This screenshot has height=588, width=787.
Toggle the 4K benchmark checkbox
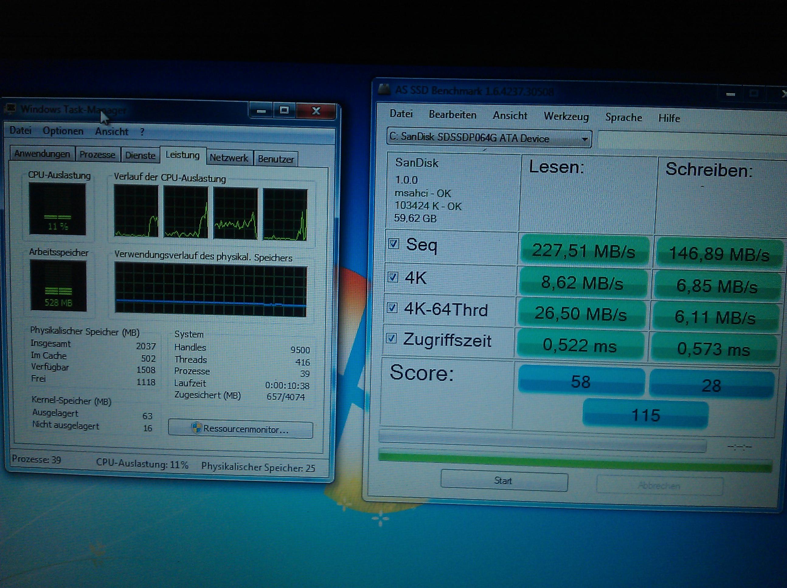tap(393, 277)
